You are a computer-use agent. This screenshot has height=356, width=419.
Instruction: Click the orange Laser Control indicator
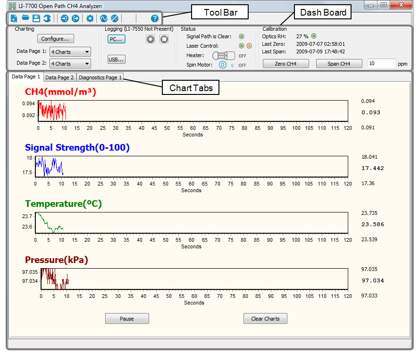249,46
